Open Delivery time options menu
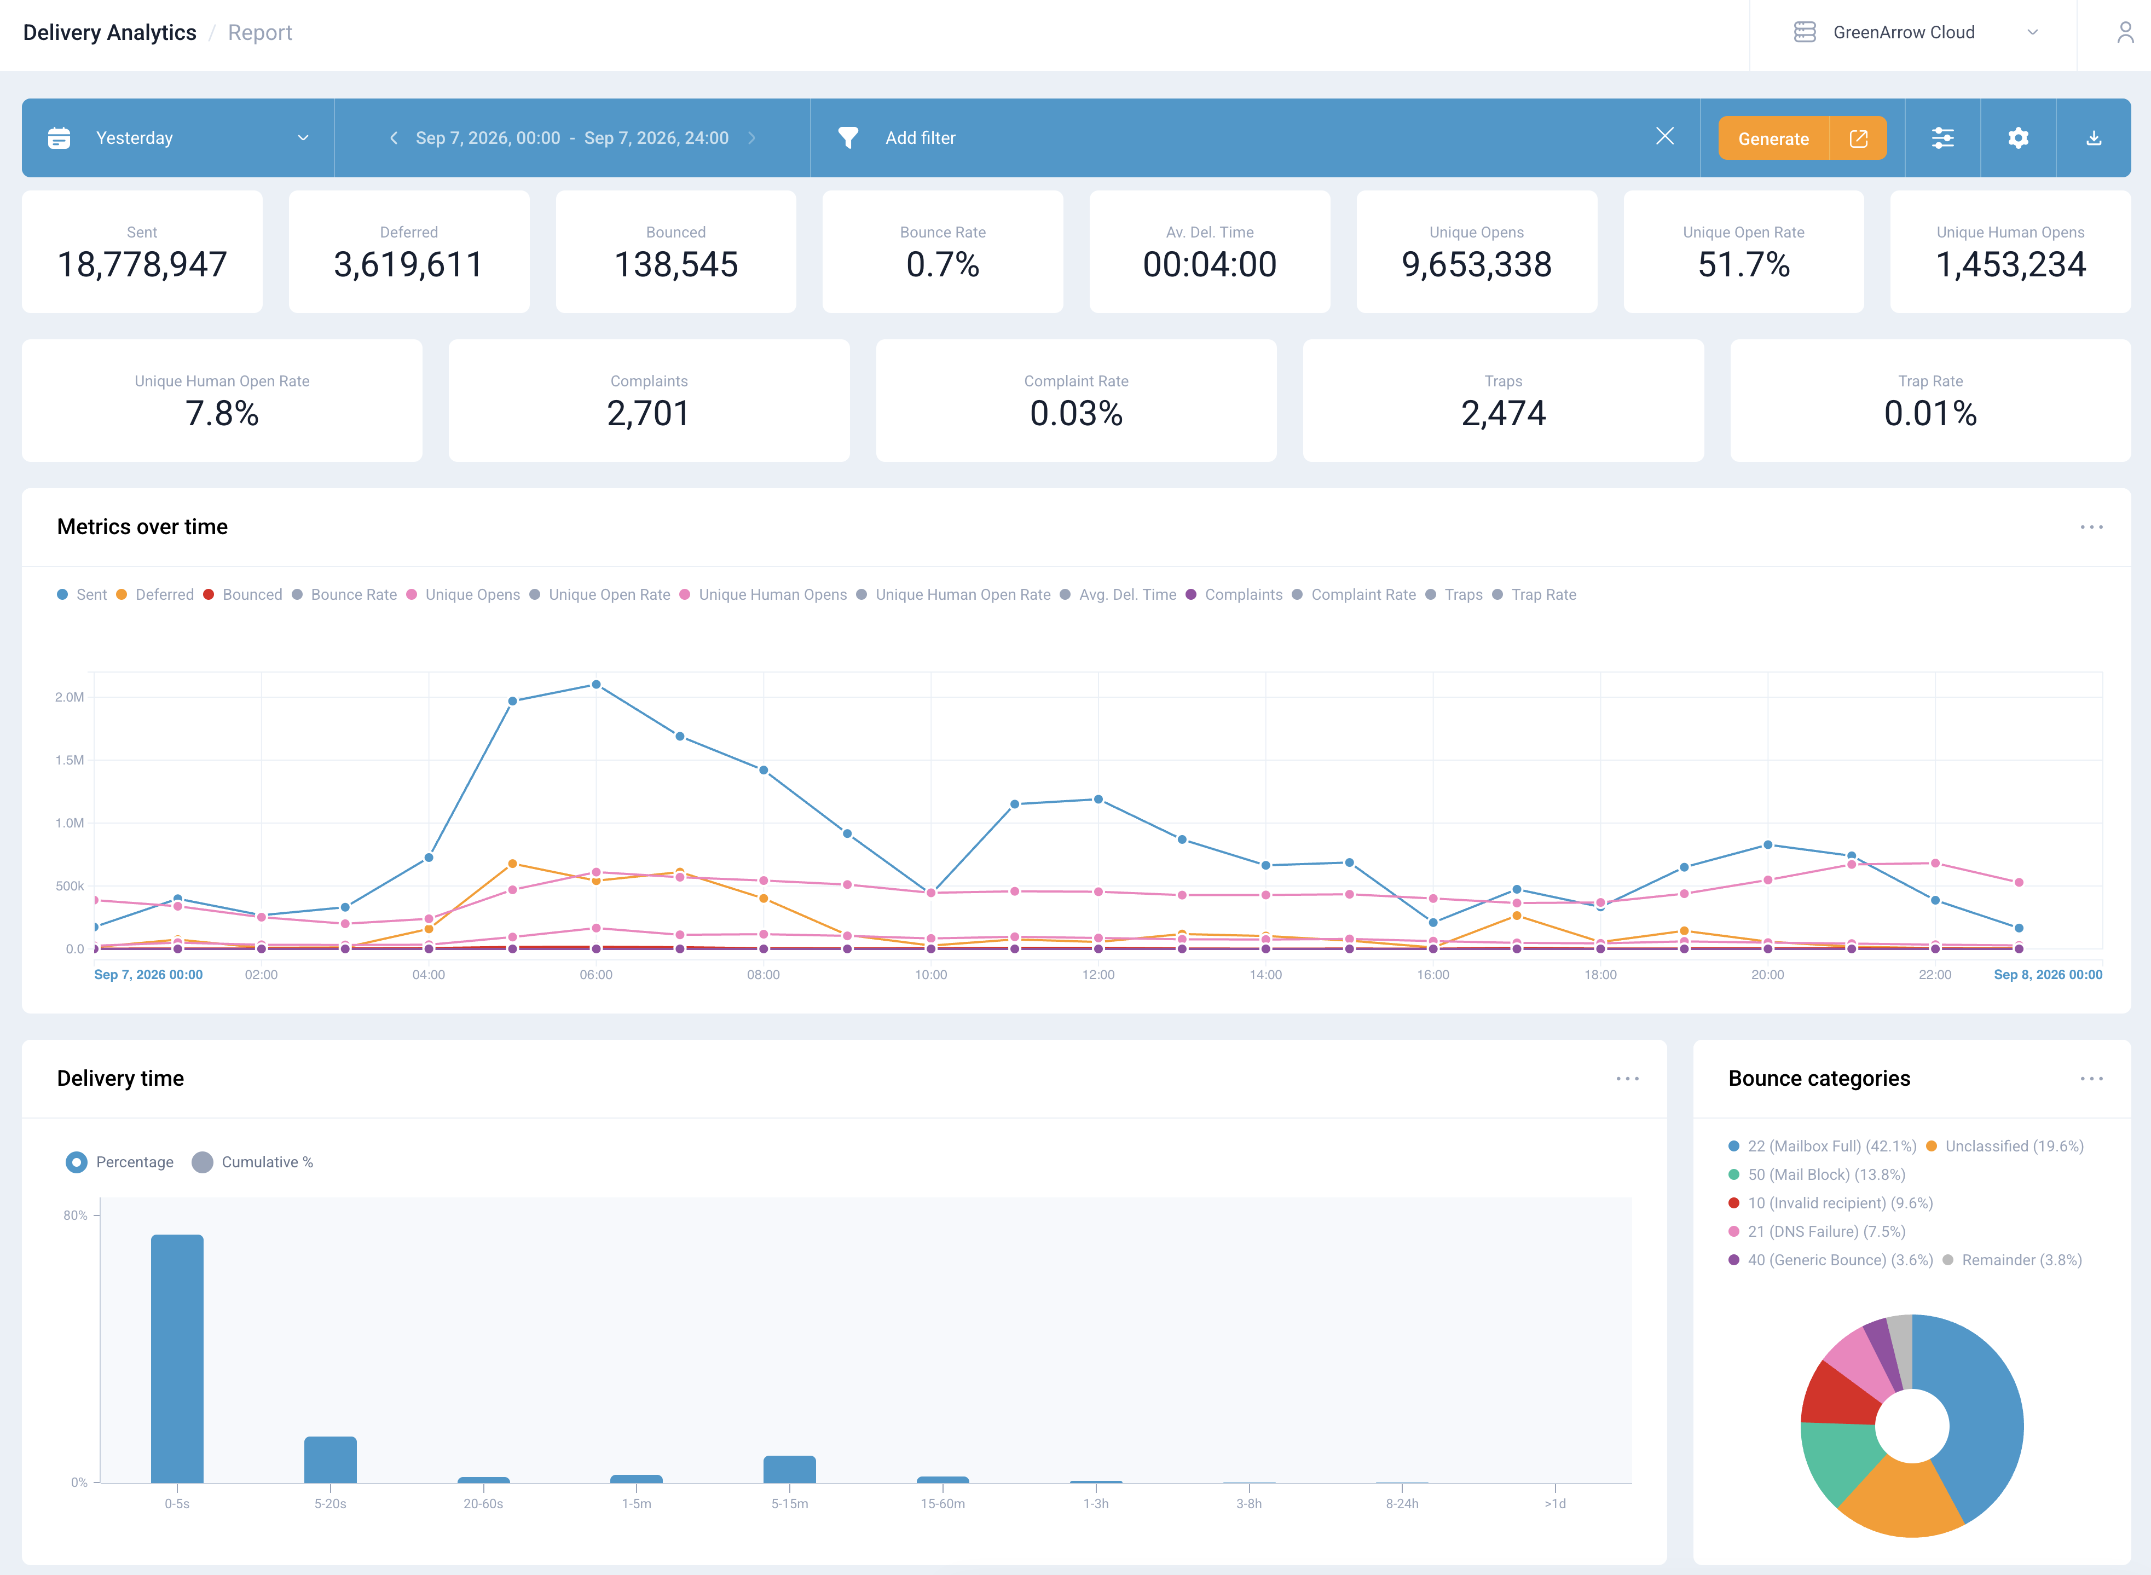 point(1628,1078)
